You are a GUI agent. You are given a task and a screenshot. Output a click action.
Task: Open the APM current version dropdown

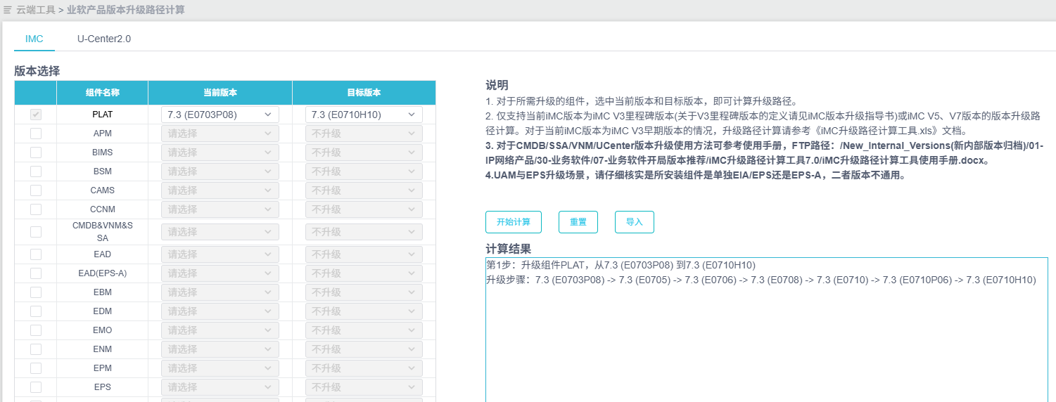(x=220, y=134)
